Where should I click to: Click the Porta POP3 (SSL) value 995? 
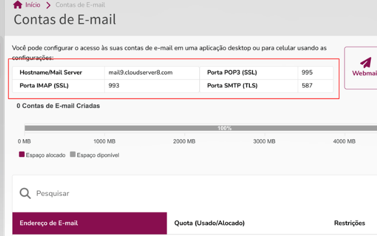307,73
